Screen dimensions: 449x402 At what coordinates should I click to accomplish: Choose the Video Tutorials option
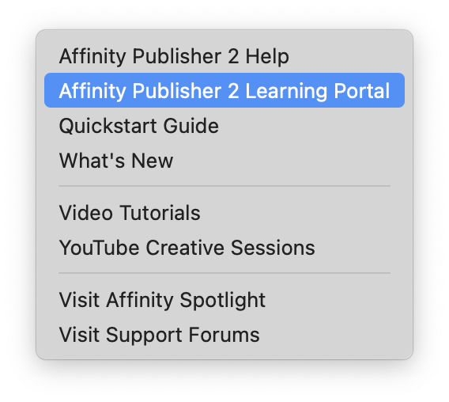pos(224,213)
